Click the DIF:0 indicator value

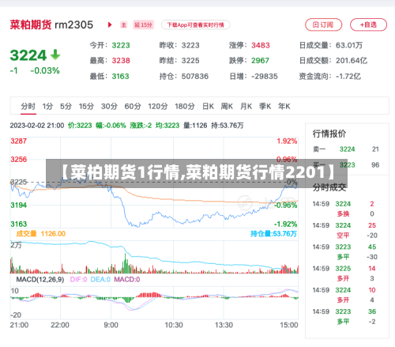(x=78, y=279)
